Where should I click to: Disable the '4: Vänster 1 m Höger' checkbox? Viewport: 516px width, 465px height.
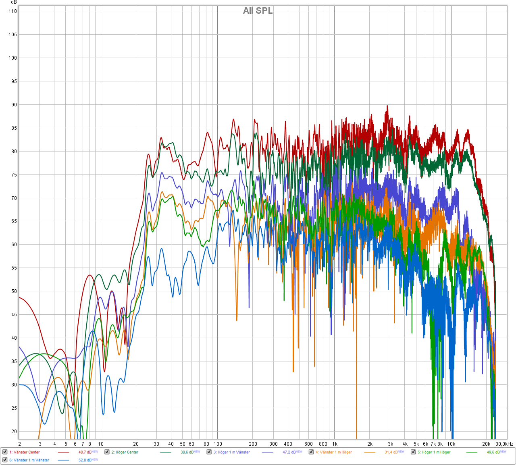pyautogui.click(x=311, y=452)
